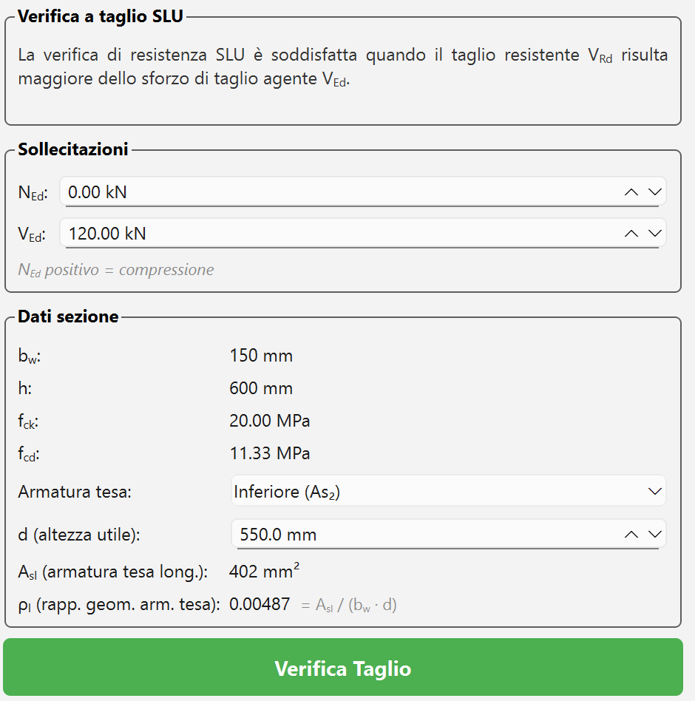This screenshot has height=701, width=695.
Task: Lower altezza utile d with down arrow
Action: coord(654,535)
